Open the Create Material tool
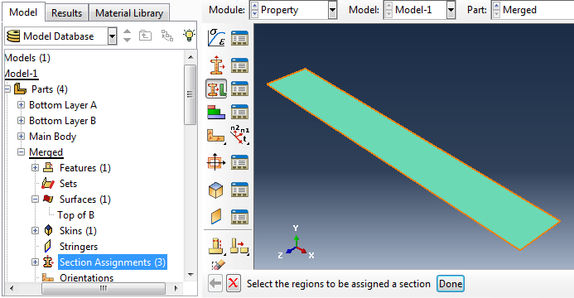Viewport: 574px width, 298px height. point(216,37)
